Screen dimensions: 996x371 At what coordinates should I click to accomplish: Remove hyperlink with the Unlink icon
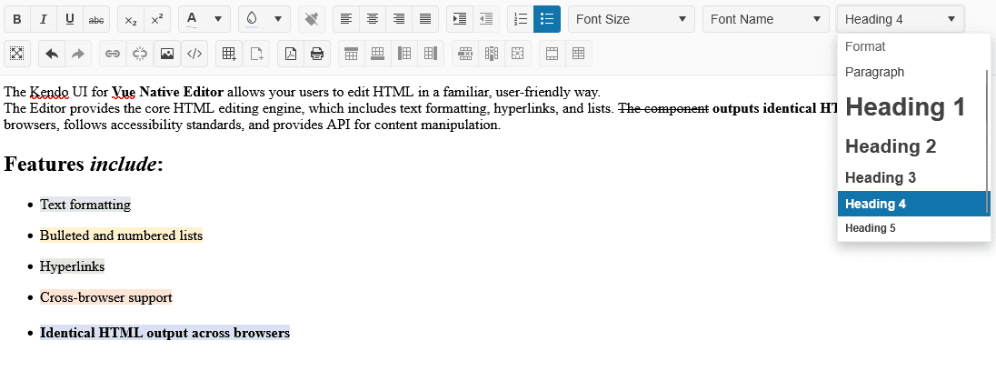(x=139, y=54)
